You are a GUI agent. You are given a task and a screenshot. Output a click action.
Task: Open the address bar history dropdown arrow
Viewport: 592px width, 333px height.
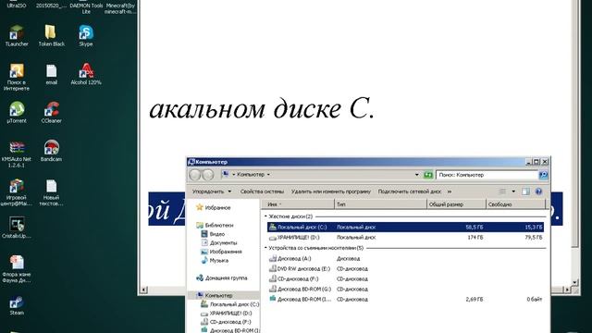[x=417, y=175]
